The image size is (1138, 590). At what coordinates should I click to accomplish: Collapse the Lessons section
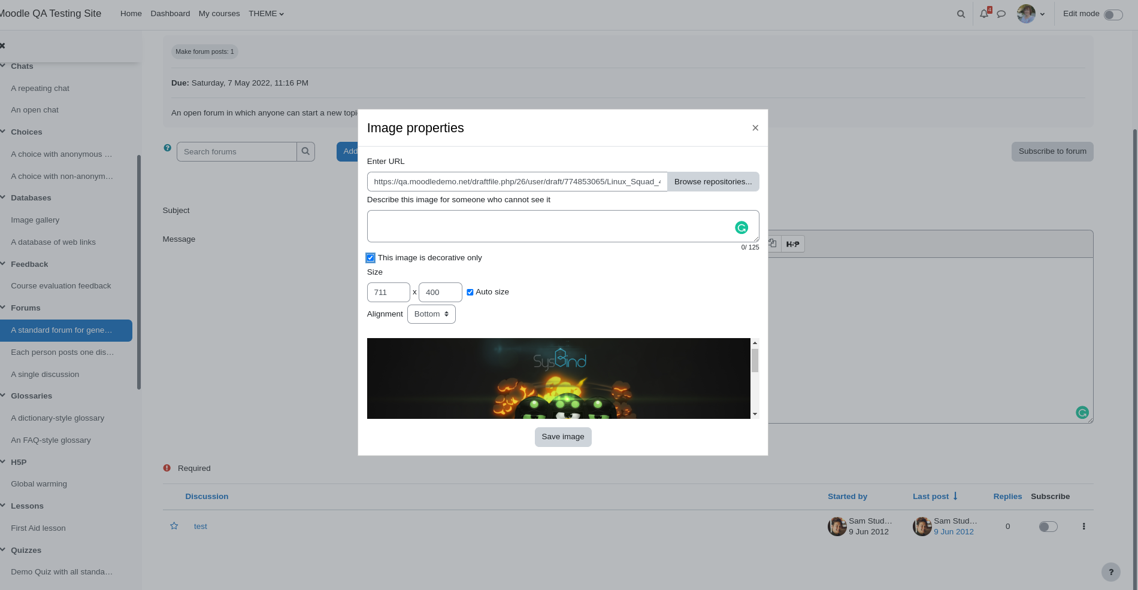pos(3,506)
